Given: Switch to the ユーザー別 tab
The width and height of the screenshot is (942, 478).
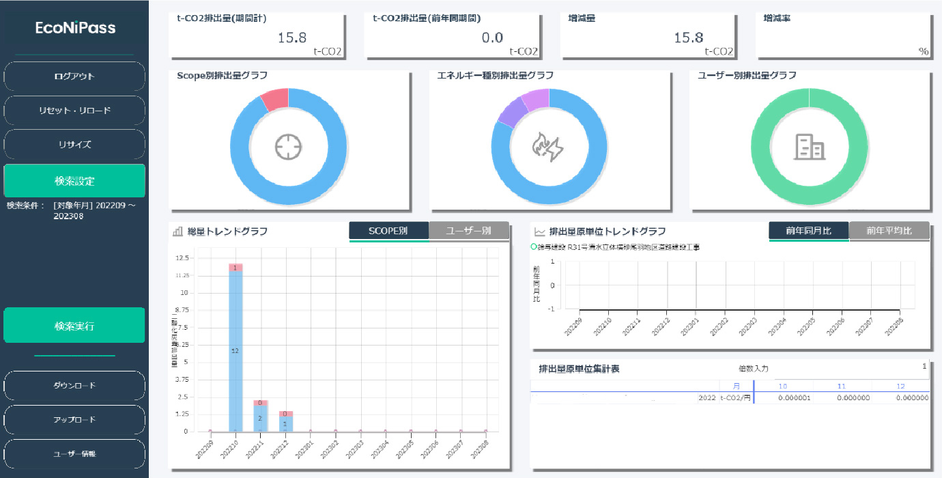Looking at the screenshot, I should tap(469, 231).
